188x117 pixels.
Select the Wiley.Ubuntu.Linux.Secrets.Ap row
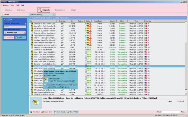[x=107, y=69]
